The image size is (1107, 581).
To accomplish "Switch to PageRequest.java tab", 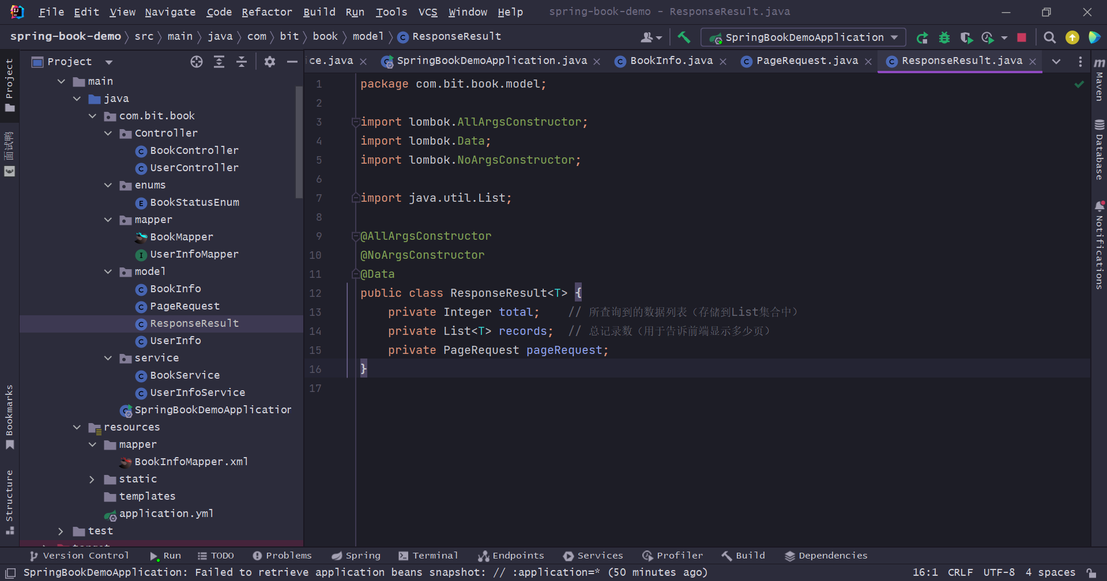I will (x=807, y=61).
